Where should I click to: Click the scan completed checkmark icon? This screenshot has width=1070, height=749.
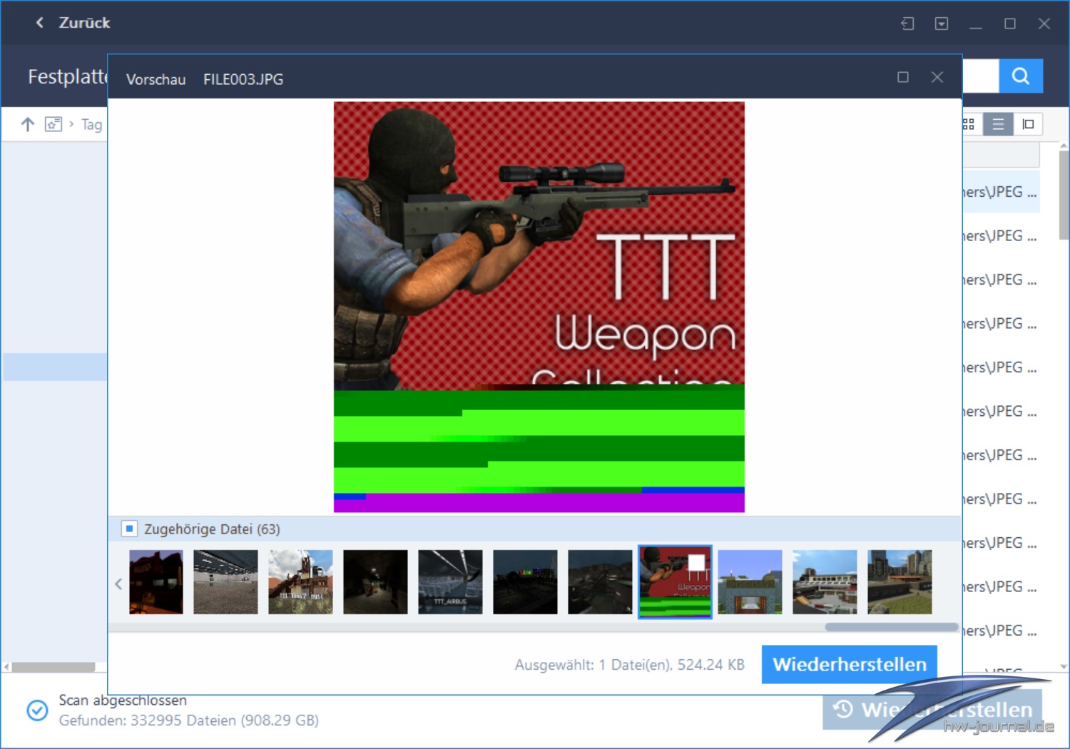(x=37, y=710)
